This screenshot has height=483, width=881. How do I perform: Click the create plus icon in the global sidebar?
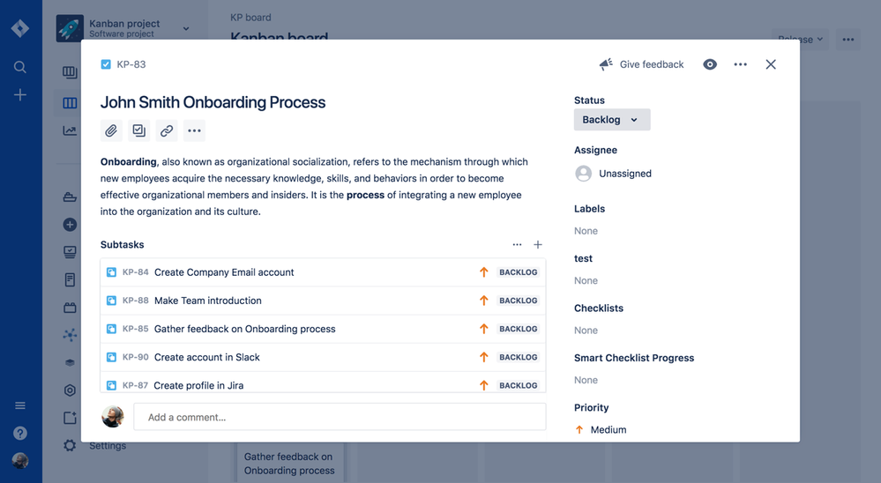coord(20,95)
